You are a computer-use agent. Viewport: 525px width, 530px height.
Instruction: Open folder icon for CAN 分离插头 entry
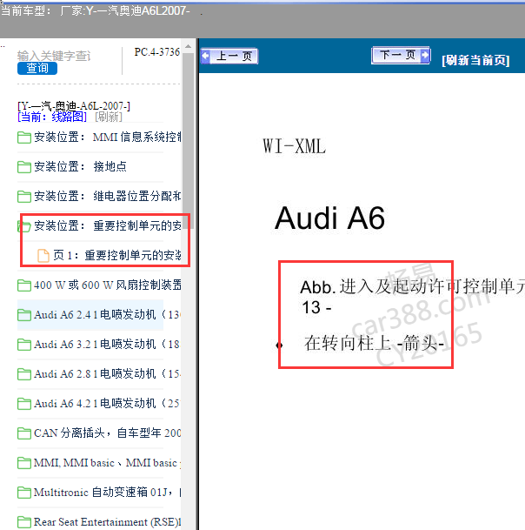[24, 433]
